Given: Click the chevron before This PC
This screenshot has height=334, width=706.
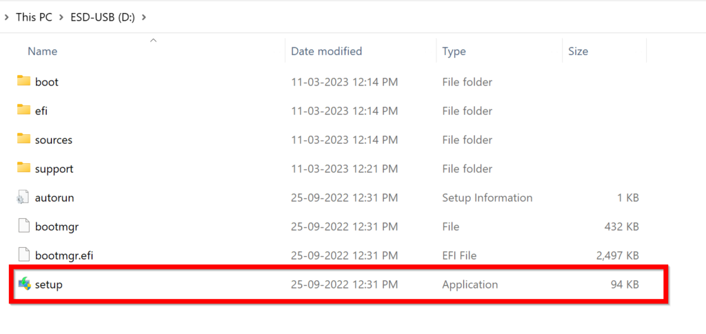Looking at the screenshot, I should (x=6, y=17).
